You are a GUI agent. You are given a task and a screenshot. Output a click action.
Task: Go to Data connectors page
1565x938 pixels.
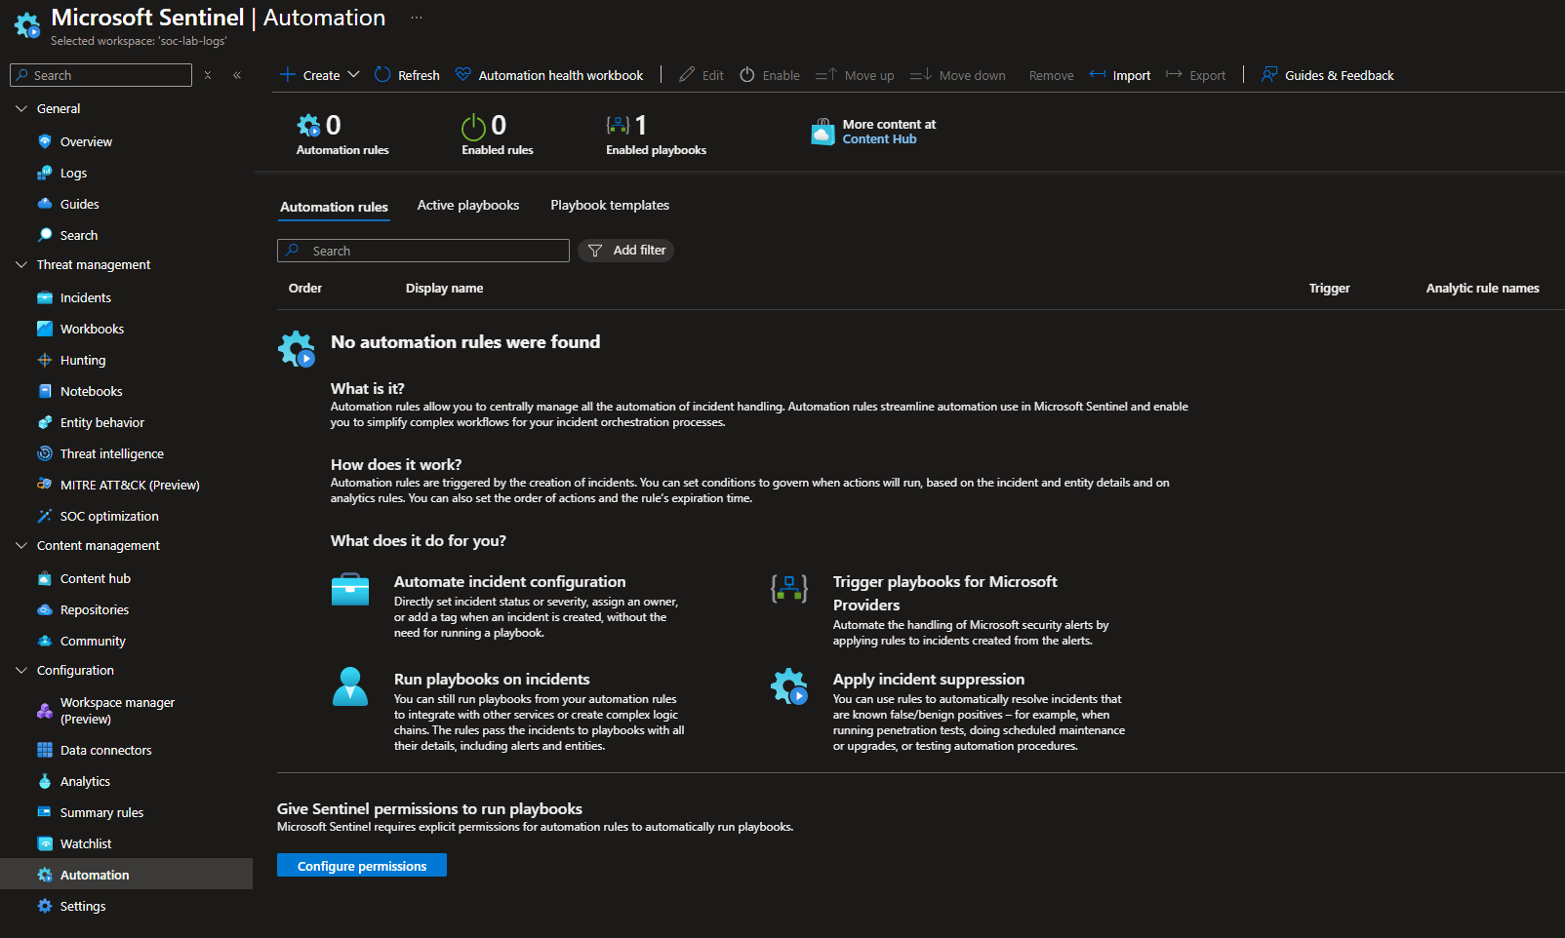click(105, 750)
